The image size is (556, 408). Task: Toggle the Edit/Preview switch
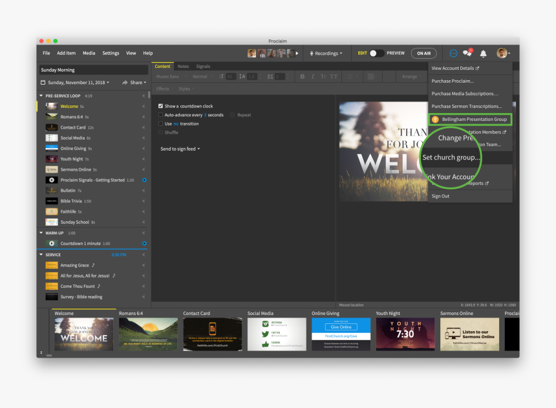tap(376, 53)
